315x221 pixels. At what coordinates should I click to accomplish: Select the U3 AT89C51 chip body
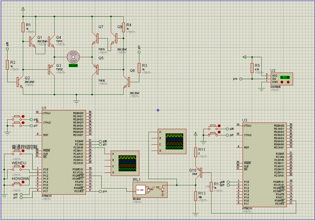coord(265,164)
